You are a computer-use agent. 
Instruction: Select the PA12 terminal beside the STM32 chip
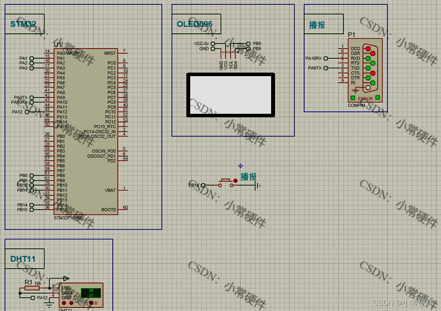[x=27, y=112]
